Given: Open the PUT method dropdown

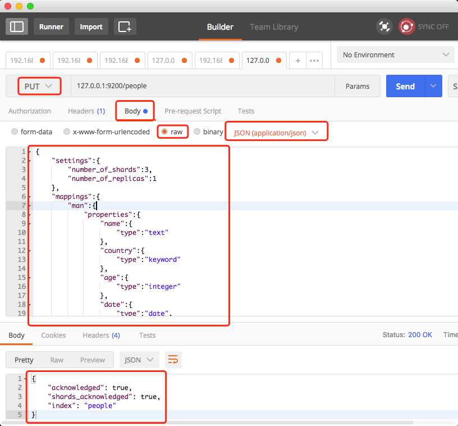Looking at the screenshot, I should [39, 86].
